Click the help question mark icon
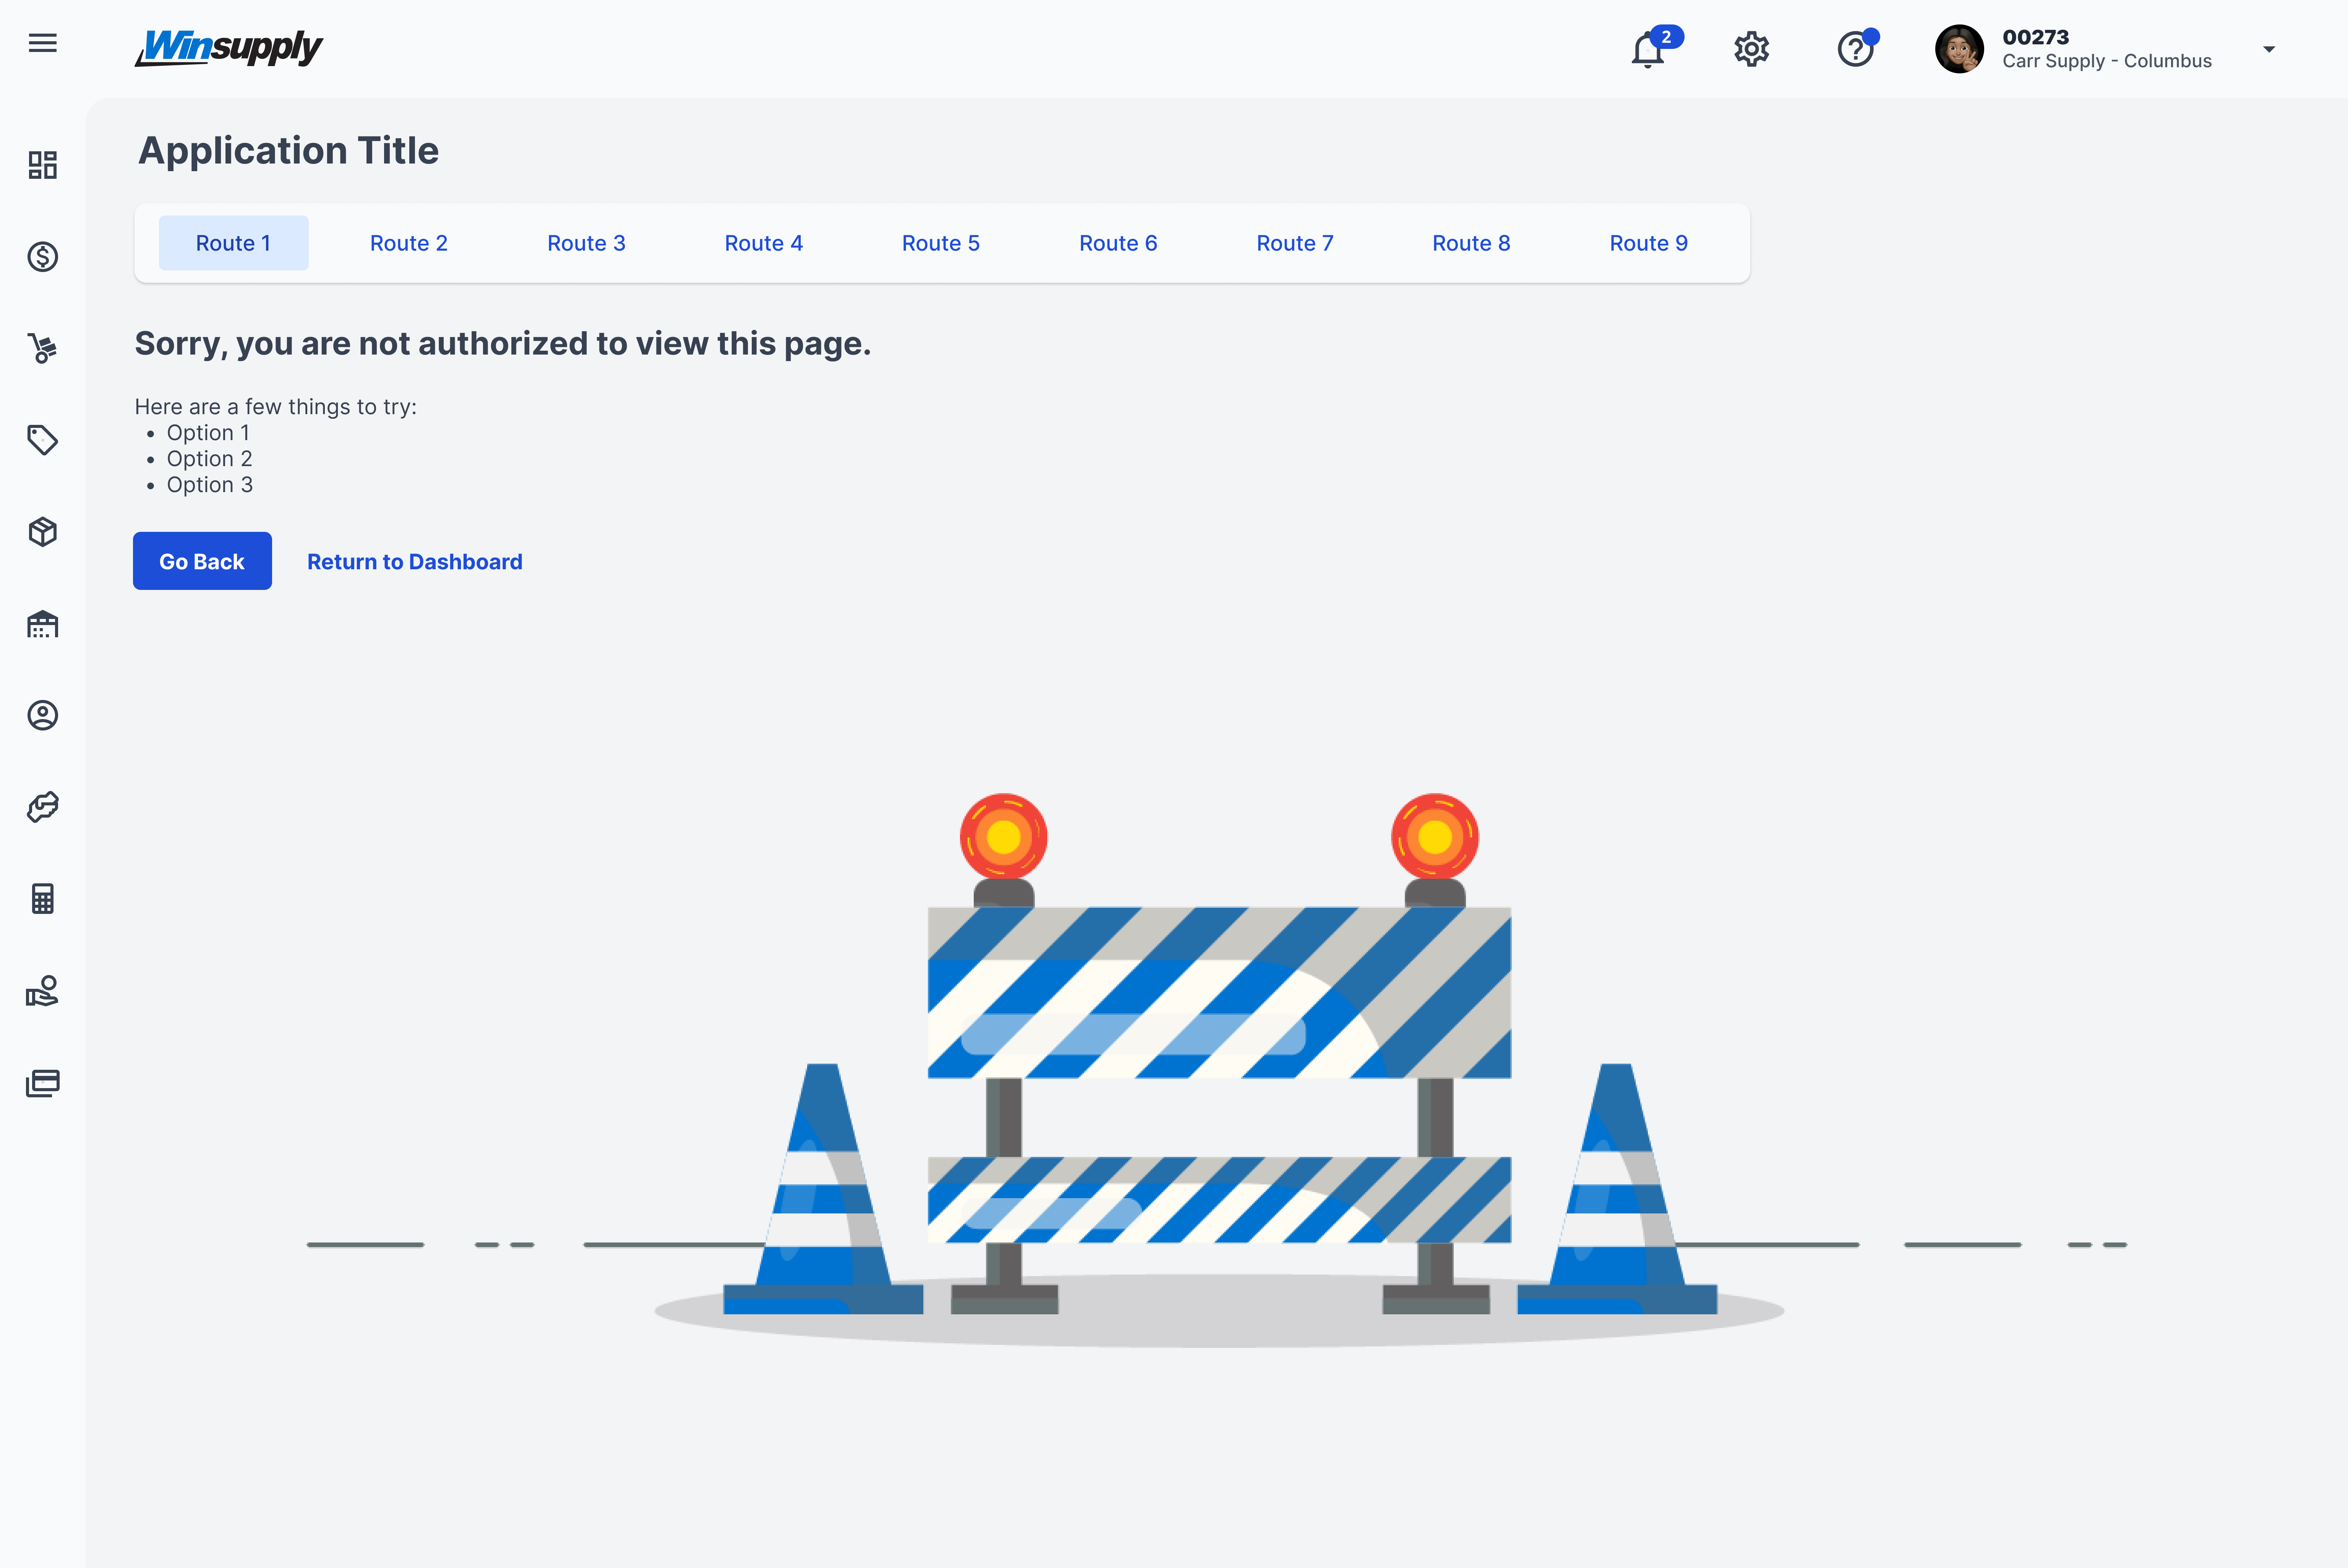The width and height of the screenshot is (2348, 1568). point(1857,48)
